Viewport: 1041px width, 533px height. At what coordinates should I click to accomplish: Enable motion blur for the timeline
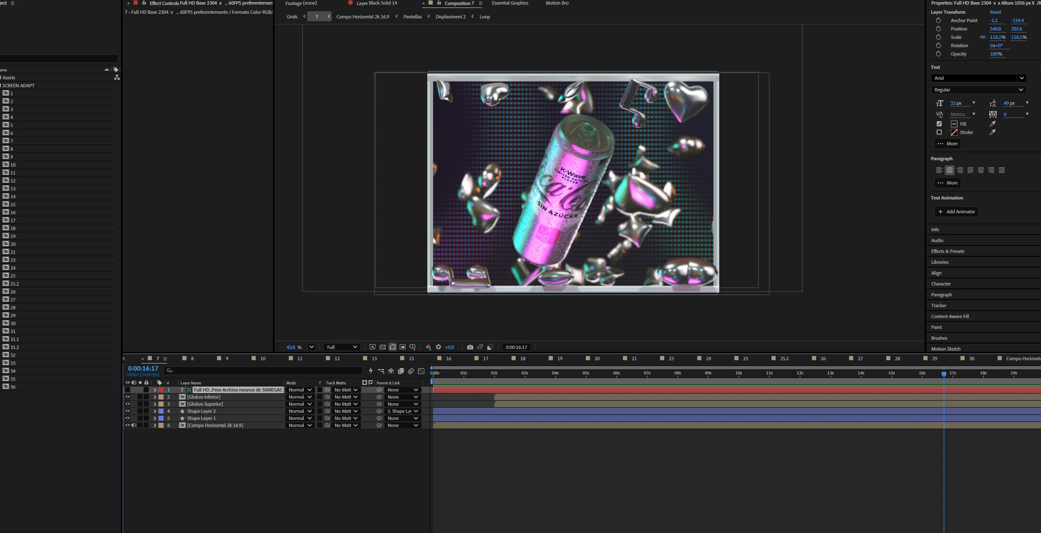coord(411,371)
